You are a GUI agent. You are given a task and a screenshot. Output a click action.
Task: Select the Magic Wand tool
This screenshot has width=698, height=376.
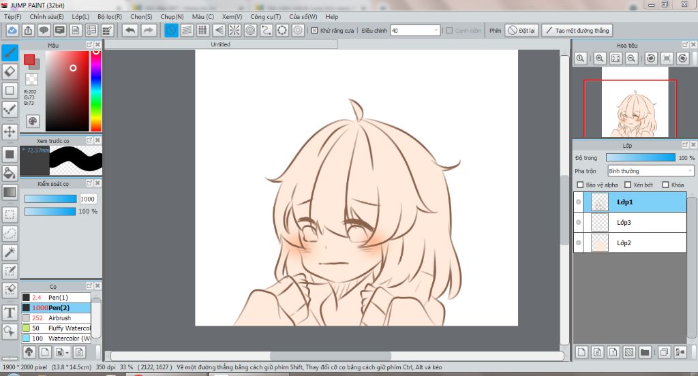(x=10, y=252)
